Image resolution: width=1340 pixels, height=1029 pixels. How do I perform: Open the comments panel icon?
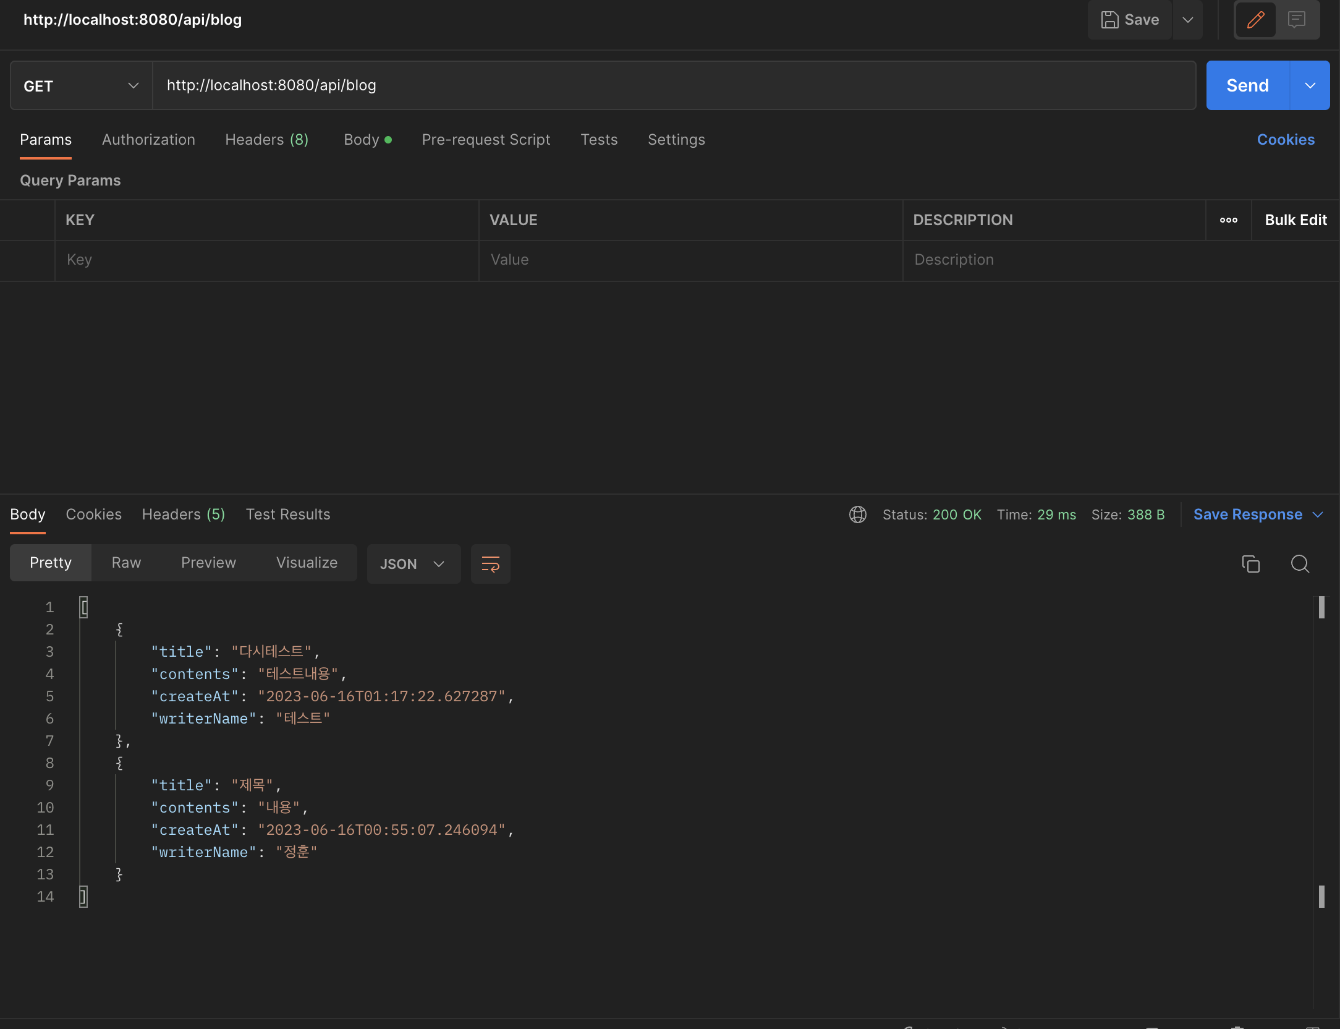[x=1296, y=19]
